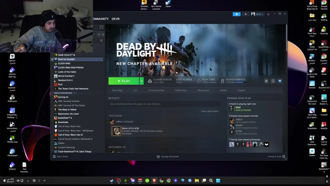Open Brave browser in the taskbar

point(154,181)
